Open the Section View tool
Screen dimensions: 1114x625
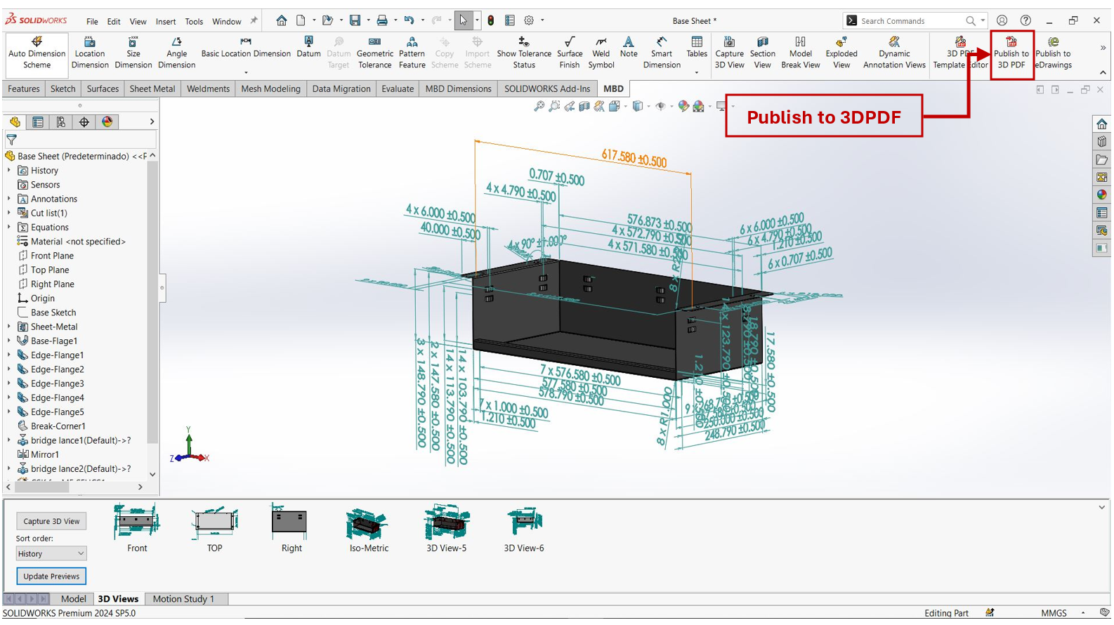point(762,53)
